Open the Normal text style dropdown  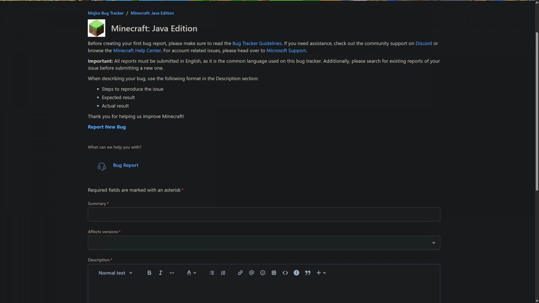tap(115, 273)
